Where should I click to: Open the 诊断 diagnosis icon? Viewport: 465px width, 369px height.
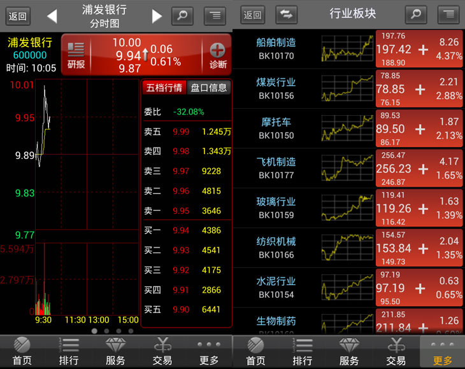[x=217, y=55]
